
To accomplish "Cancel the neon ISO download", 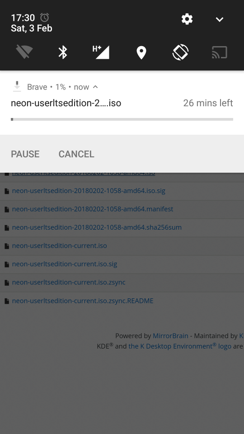I will (76, 154).
